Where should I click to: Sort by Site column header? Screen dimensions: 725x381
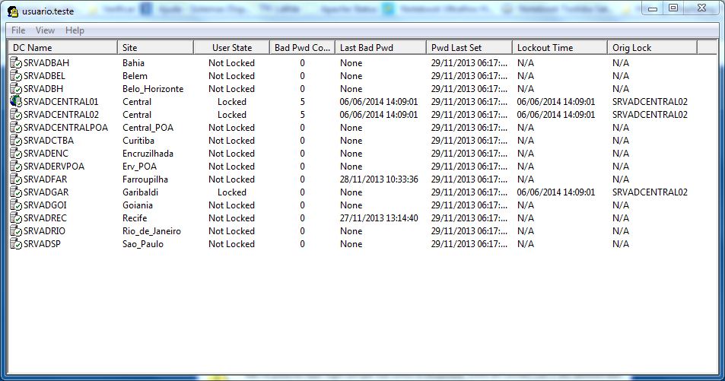point(155,47)
